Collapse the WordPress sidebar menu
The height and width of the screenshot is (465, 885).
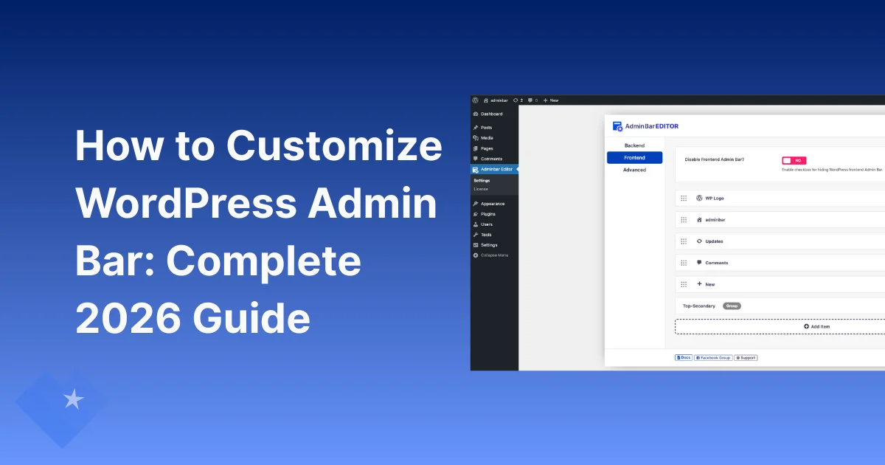click(x=493, y=255)
